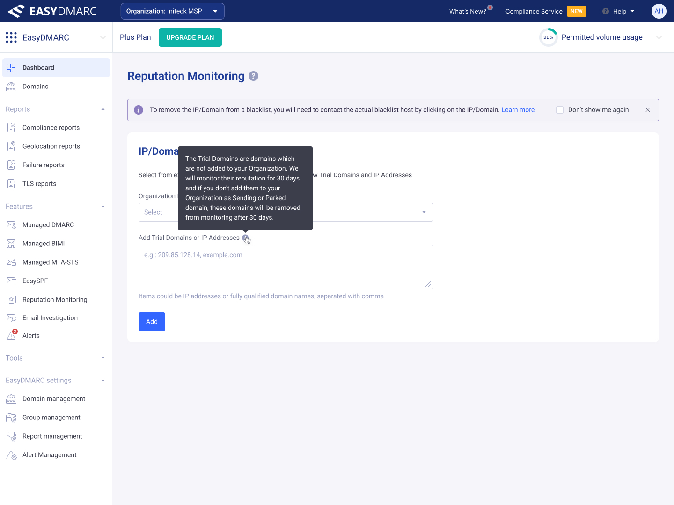Open What's New?
674x505 pixels.
(x=468, y=11)
